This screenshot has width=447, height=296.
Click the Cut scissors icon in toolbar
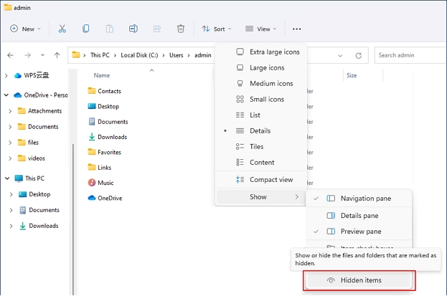(x=62, y=29)
